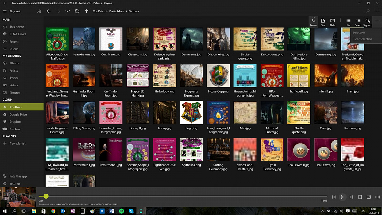Image resolution: width=382 pixels, height=215 pixels.
Task: Open Windows Start menu
Action: [x=5, y=211]
